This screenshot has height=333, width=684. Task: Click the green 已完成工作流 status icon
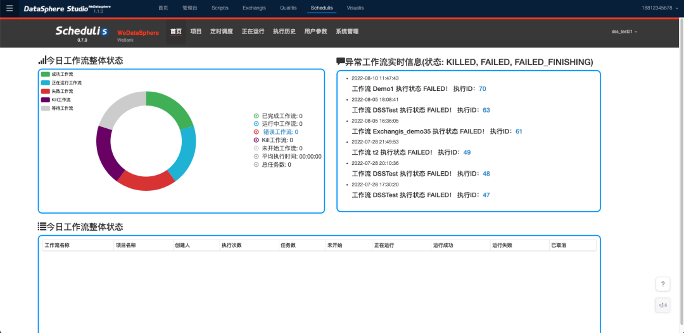click(256, 116)
